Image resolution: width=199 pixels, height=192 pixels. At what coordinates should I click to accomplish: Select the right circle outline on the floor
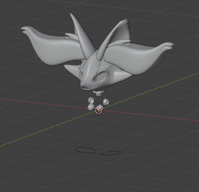click(111, 153)
